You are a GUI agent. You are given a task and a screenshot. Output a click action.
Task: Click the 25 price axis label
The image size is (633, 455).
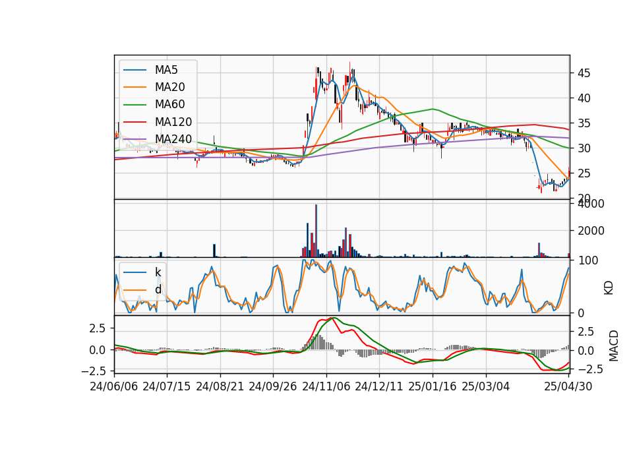(584, 173)
